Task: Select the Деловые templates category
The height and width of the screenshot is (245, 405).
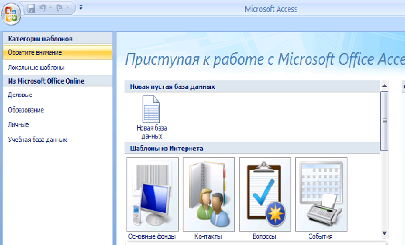Action: (x=58, y=95)
